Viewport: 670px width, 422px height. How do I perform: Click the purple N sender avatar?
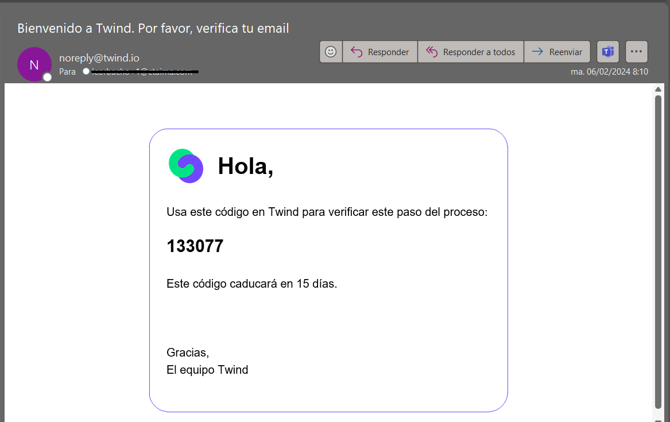tap(34, 64)
